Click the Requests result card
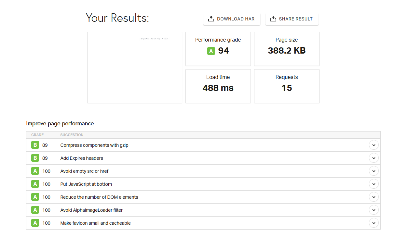 click(x=286, y=86)
